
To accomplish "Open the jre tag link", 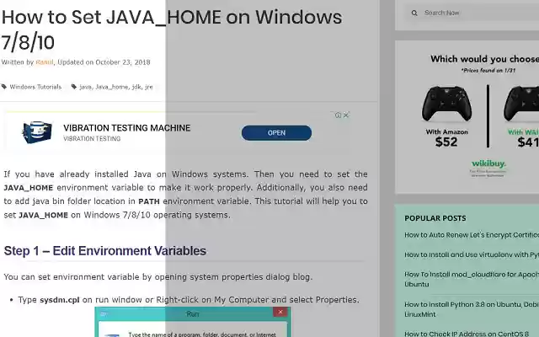I will [149, 87].
